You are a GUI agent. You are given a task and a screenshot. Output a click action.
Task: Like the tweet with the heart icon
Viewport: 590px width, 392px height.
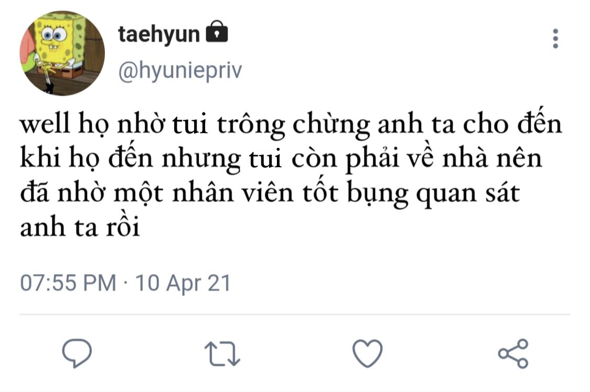(367, 353)
